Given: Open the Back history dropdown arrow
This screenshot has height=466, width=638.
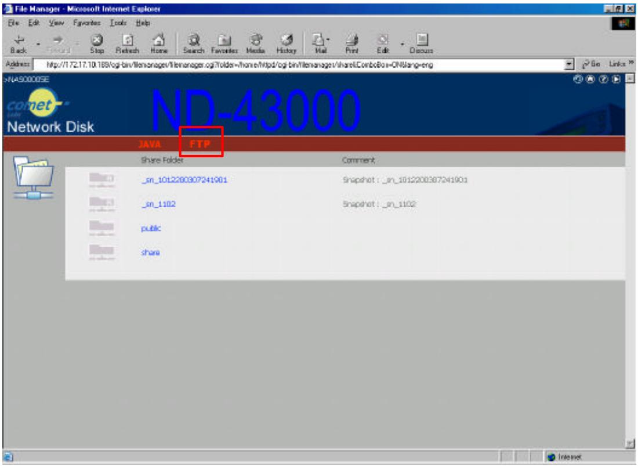Looking at the screenshot, I should pos(38,44).
